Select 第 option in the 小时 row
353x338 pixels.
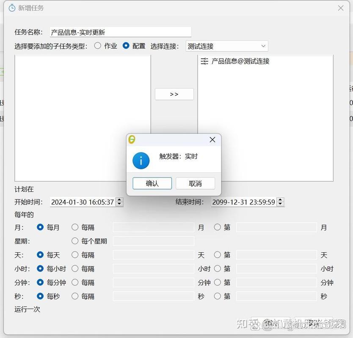pyautogui.click(x=218, y=269)
